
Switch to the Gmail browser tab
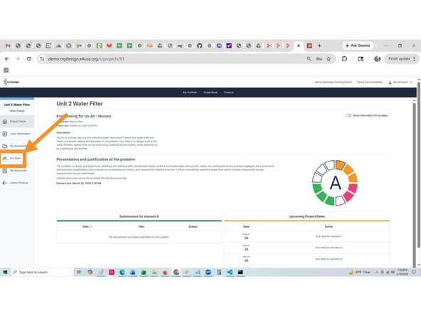pyautogui.click(x=8, y=46)
